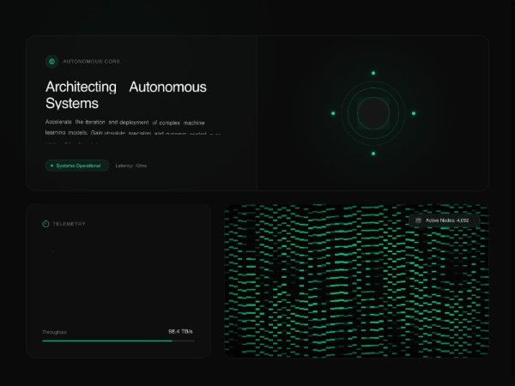Open the Active Nodes: 4,092 badge
Screen dimensions: 515x386
(445, 220)
